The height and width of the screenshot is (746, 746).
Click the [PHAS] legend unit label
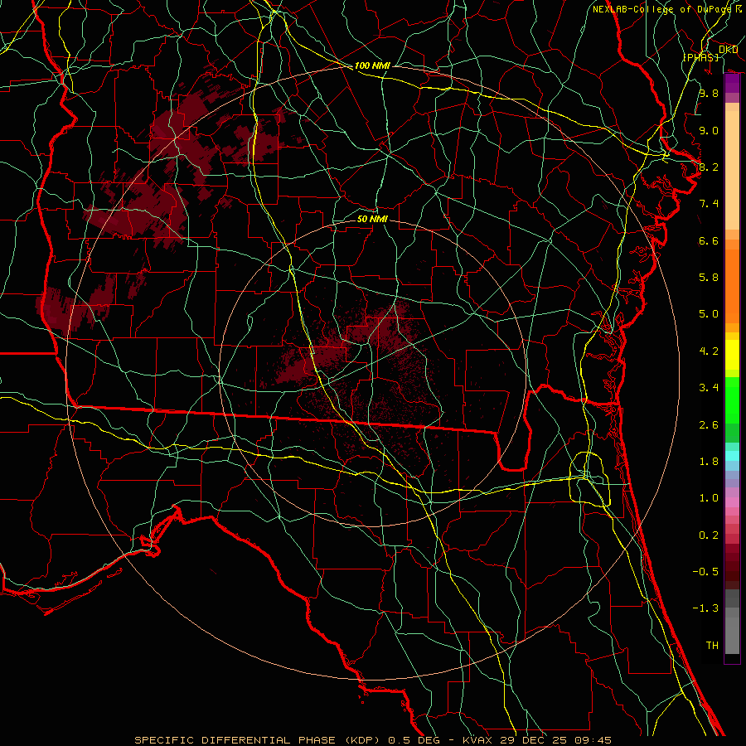click(x=701, y=57)
